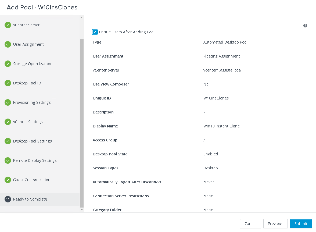Click the green check icon beside Provisioning Settings
The width and height of the screenshot is (316, 232).
[x=8, y=102]
